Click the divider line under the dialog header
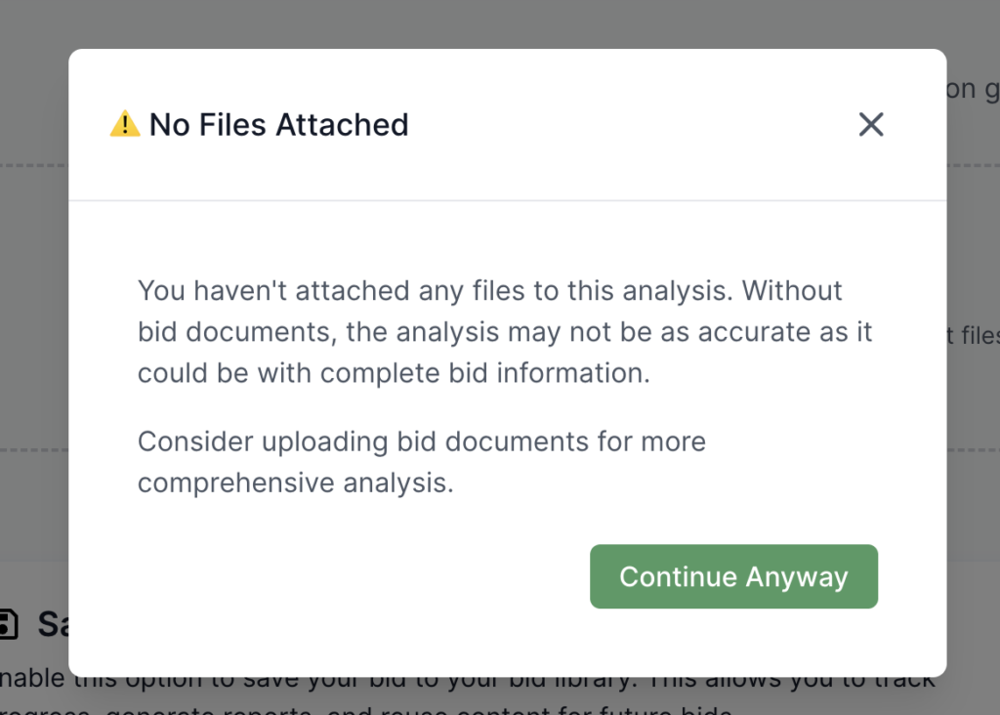1000x715 pixels. point(507,200)
